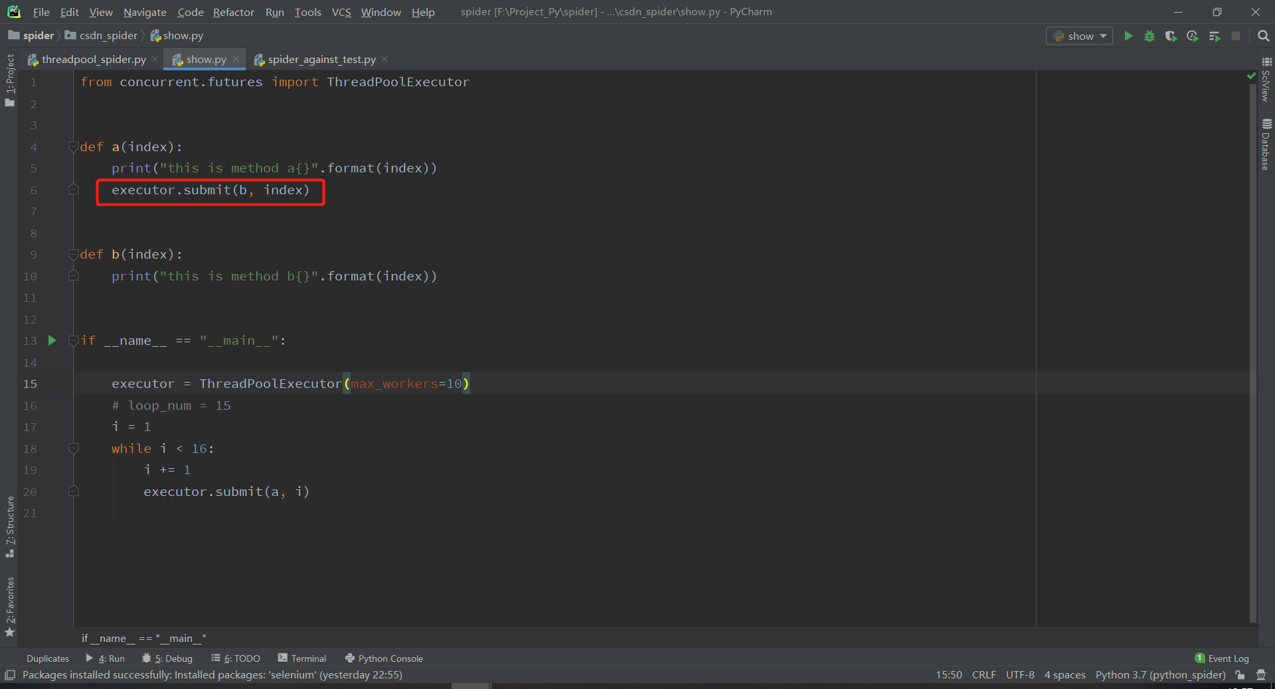Change the '4 spaces' indent setting
1275x689 pixels.
tap(1064, 675)
